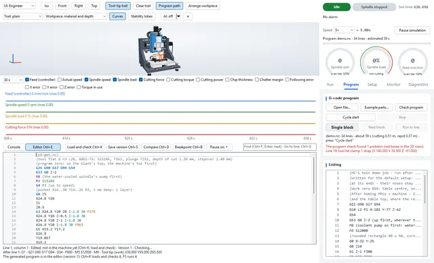The image size is (434, 263).
Task: Open Workpiece: material and depth dropdown
Action: tap(75, 16)
